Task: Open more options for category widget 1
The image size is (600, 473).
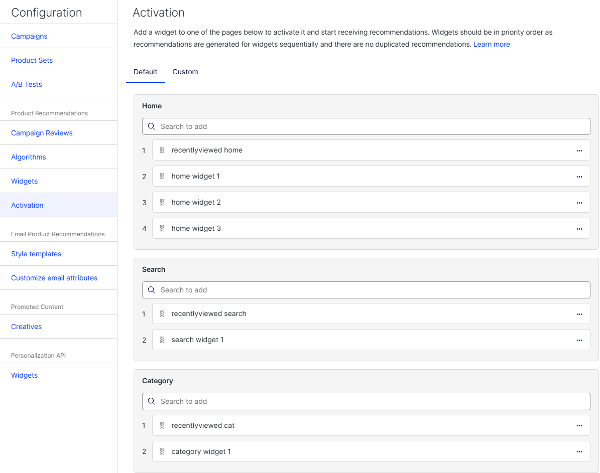Action: point(579,451)
